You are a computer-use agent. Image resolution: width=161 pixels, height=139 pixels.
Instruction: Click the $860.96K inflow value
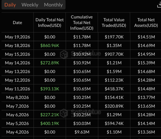[x=50, y=45]
